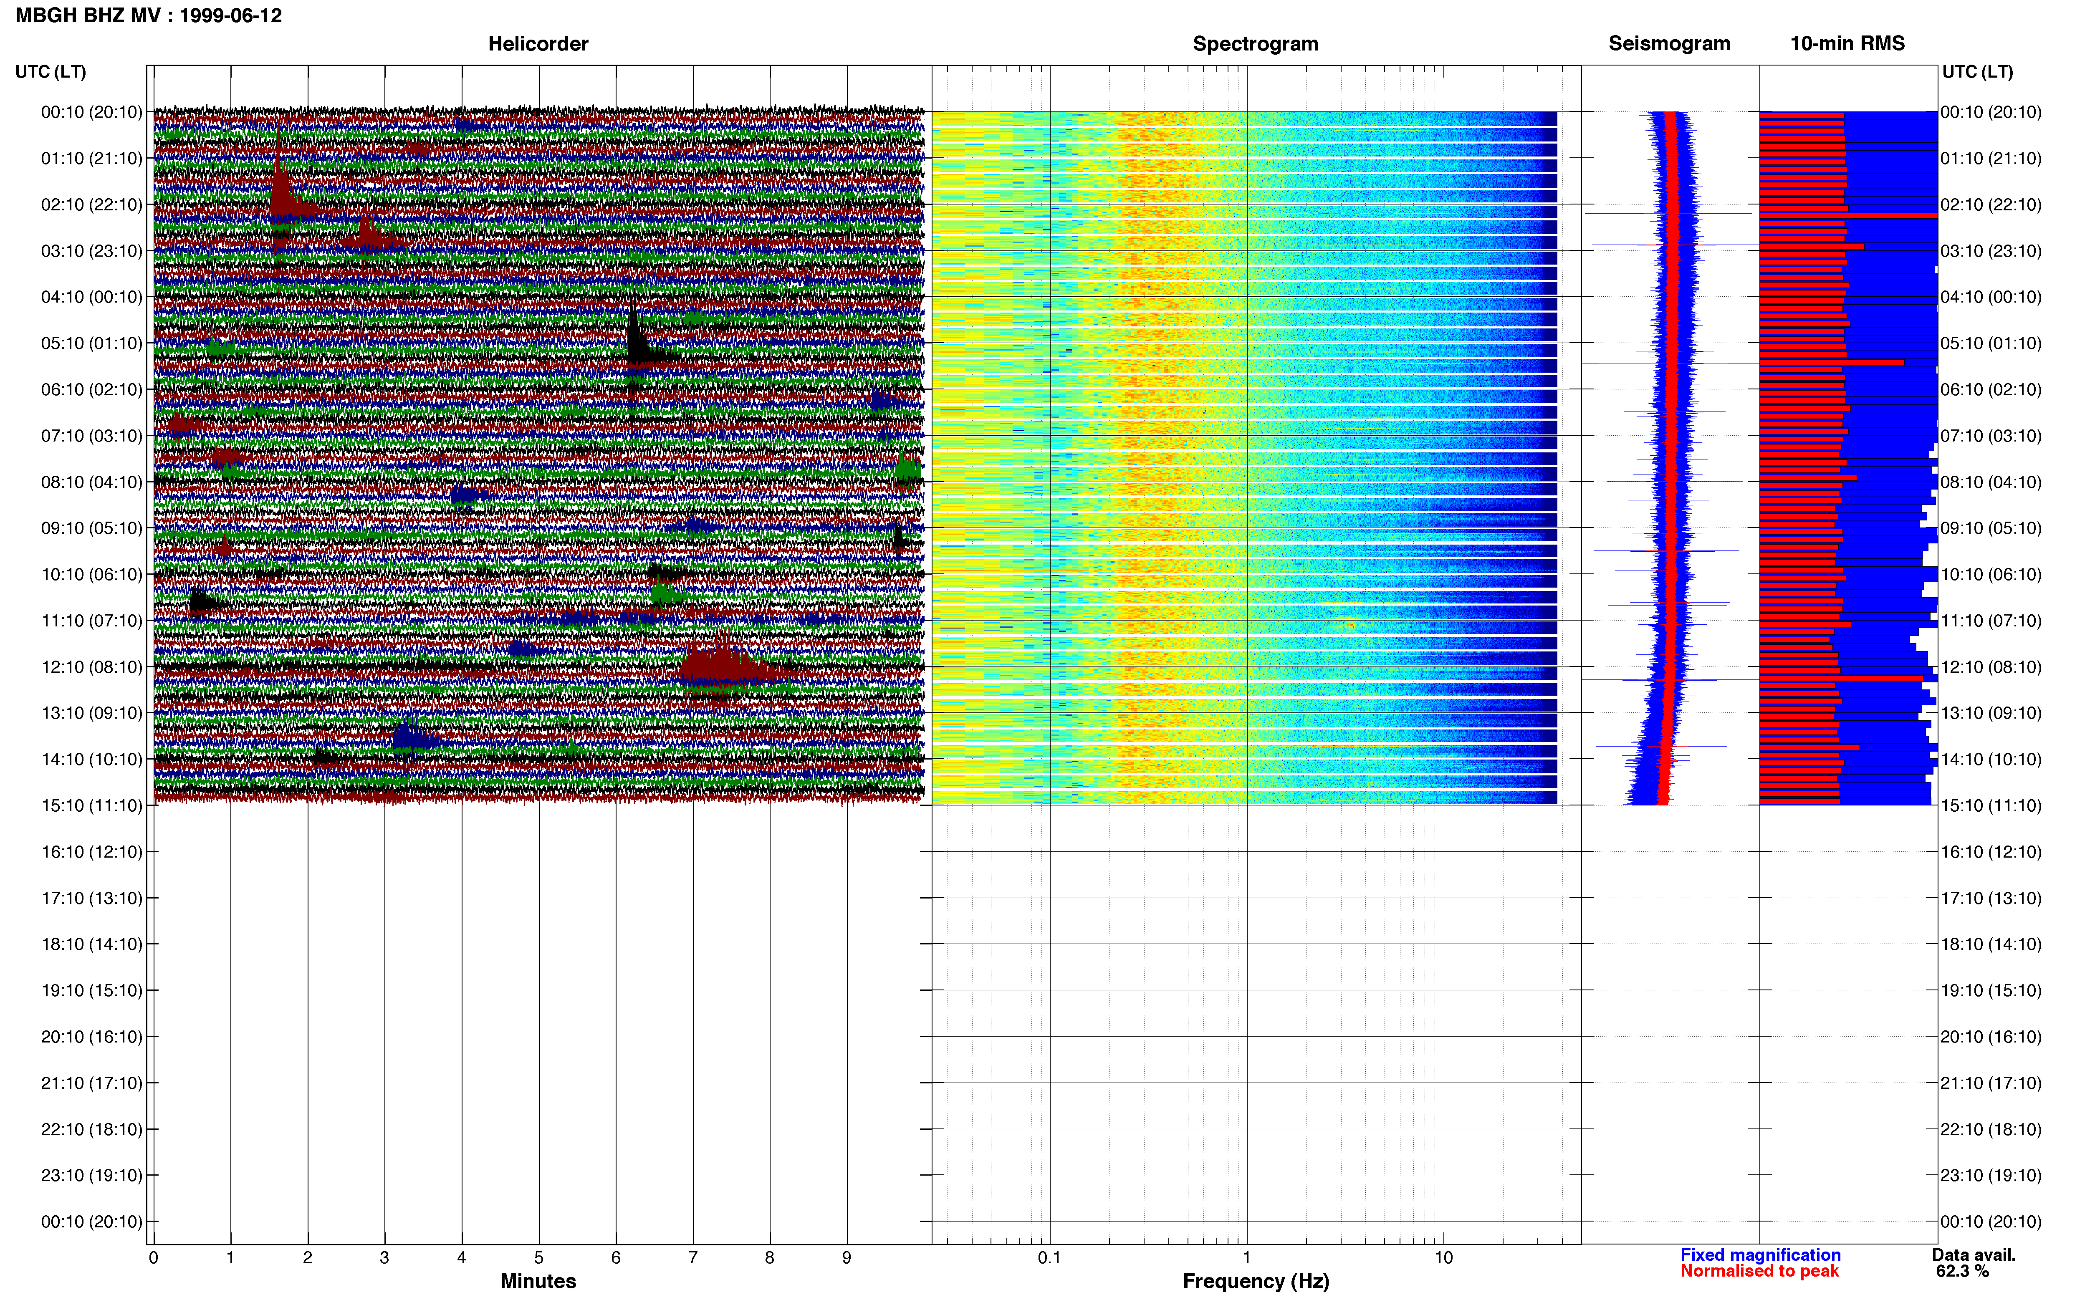Screen dimensions: 2095x1310
Task: Click the left '12:10 (08:10)' time label
Action: point(92,667)
